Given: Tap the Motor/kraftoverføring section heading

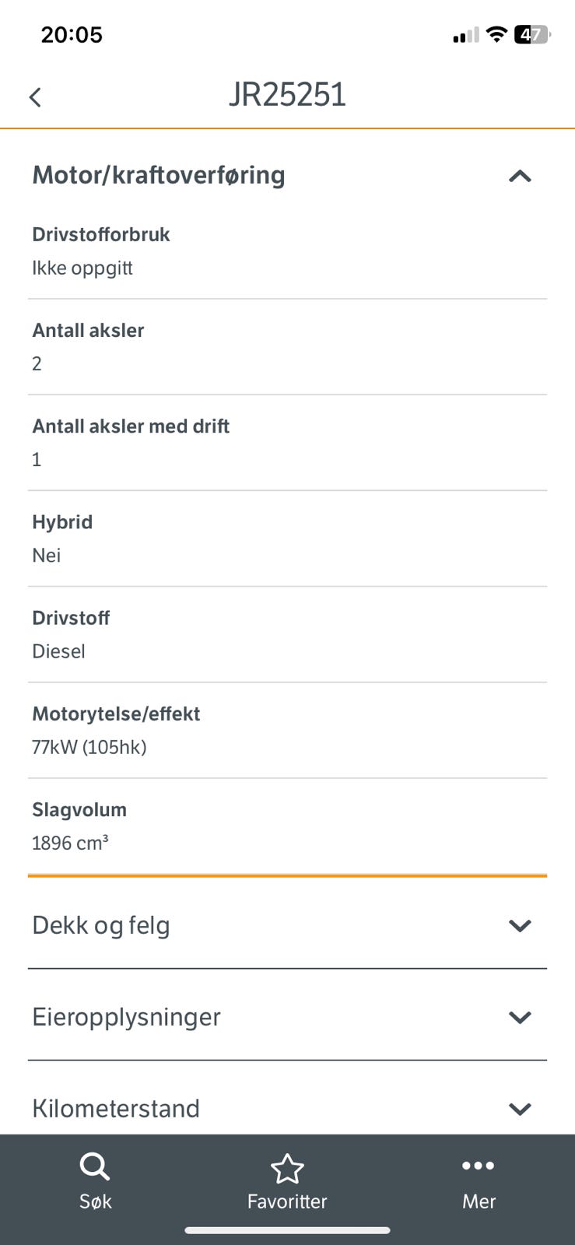Looking at the screenshot, I should [159, 176].
